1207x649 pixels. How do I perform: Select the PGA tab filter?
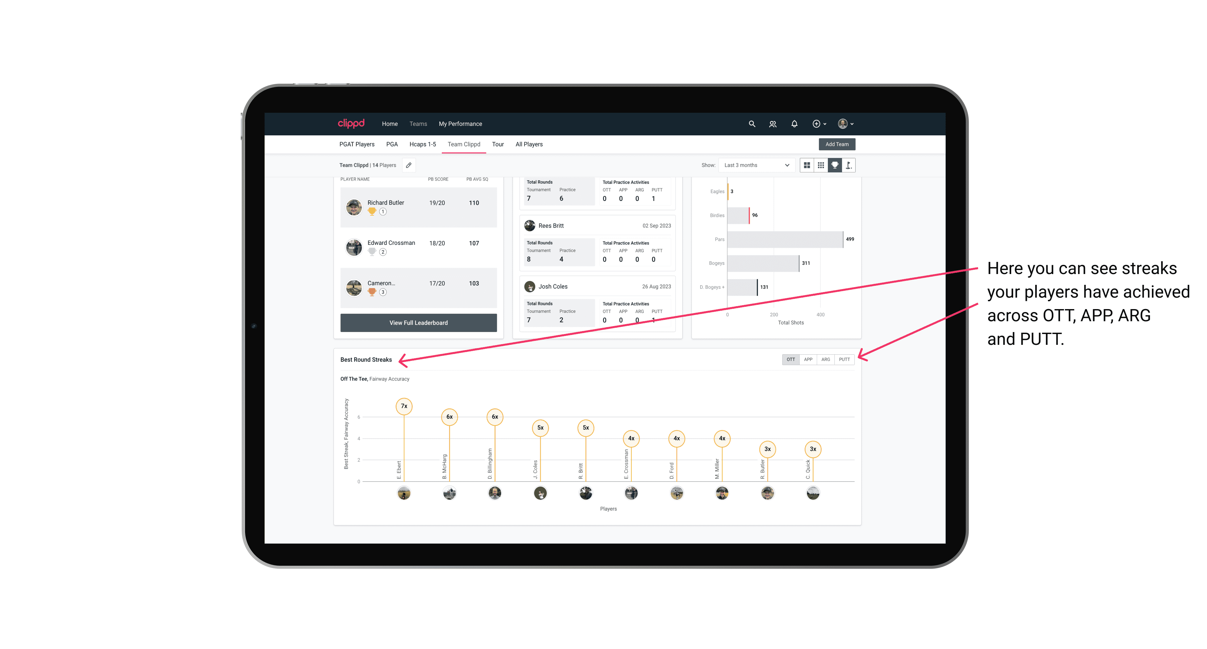[x=391, y=144]
